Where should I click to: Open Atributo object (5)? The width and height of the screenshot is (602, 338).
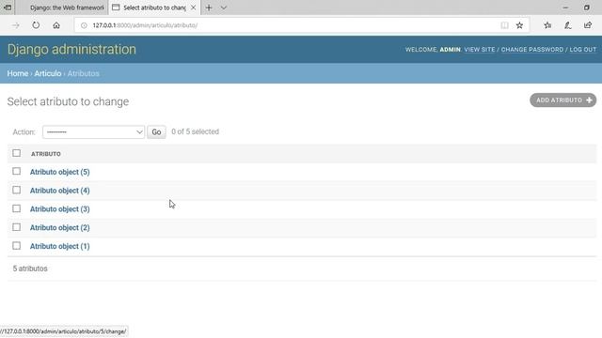tap(60, 172)
